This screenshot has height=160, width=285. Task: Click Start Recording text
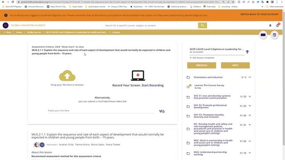[152, 85]
